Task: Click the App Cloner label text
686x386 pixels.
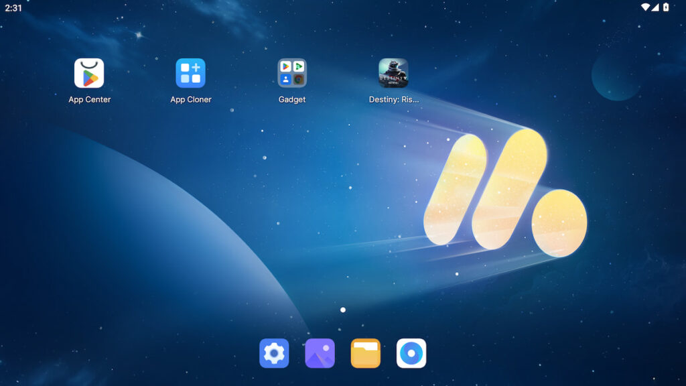Action: point(190,99)
